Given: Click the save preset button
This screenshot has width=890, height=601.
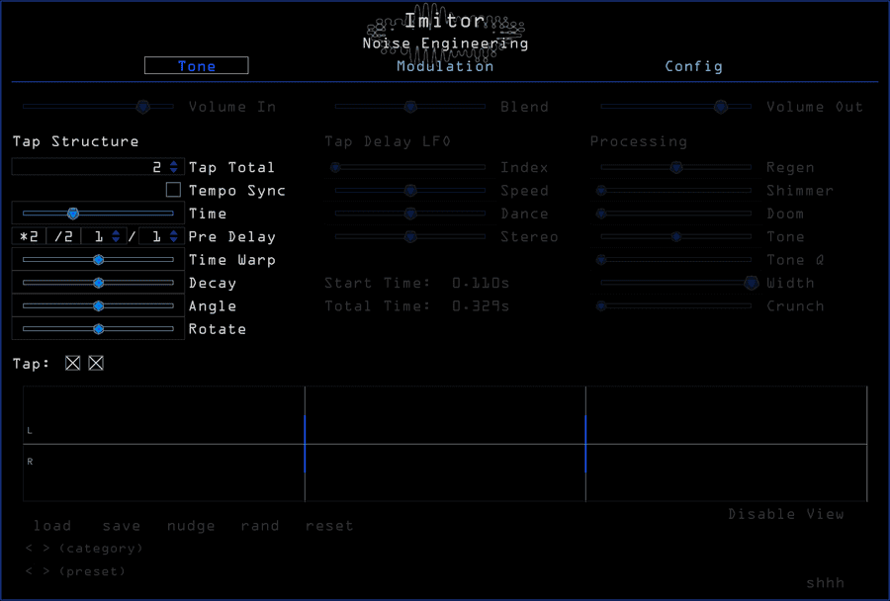Looking at the screenshot, I should click(122, 526).
